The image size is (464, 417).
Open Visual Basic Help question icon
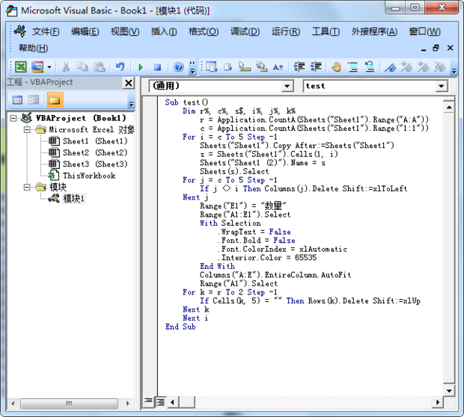coord(178,67)
